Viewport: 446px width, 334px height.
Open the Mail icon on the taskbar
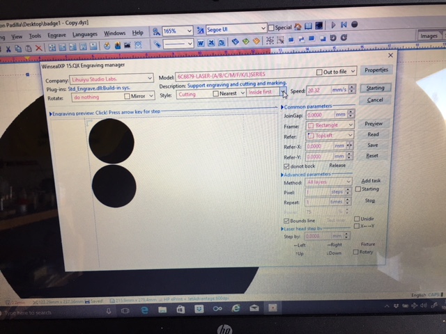(254, 308)
